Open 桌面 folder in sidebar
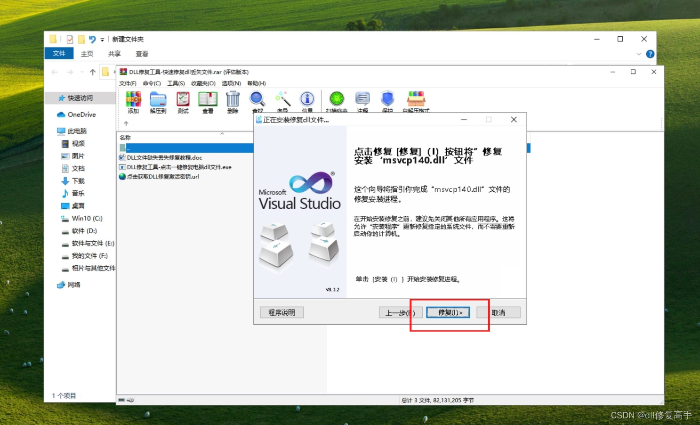700x425 pixels. coord(73,206)
